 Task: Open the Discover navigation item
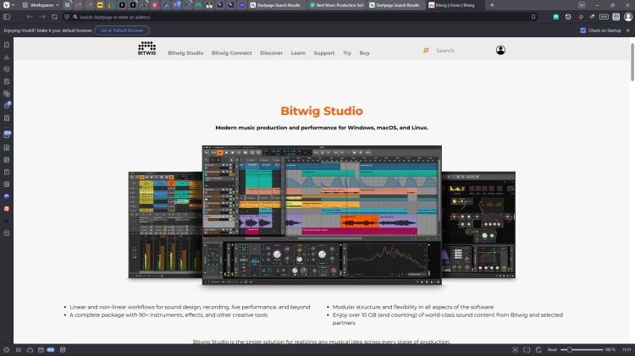coord(271,53)
